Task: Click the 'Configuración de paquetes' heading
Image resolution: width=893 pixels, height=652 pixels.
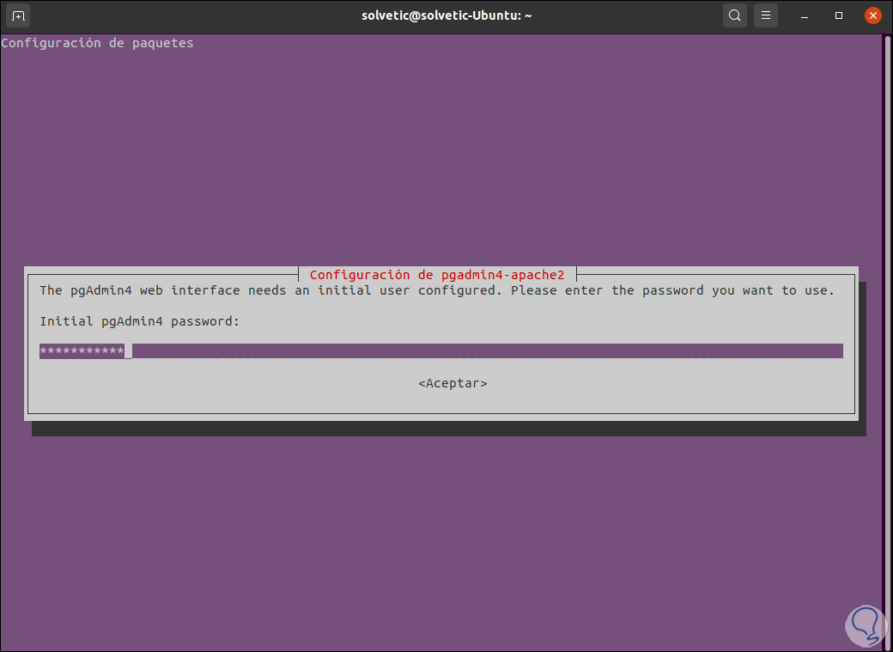Action: point(97,43)
